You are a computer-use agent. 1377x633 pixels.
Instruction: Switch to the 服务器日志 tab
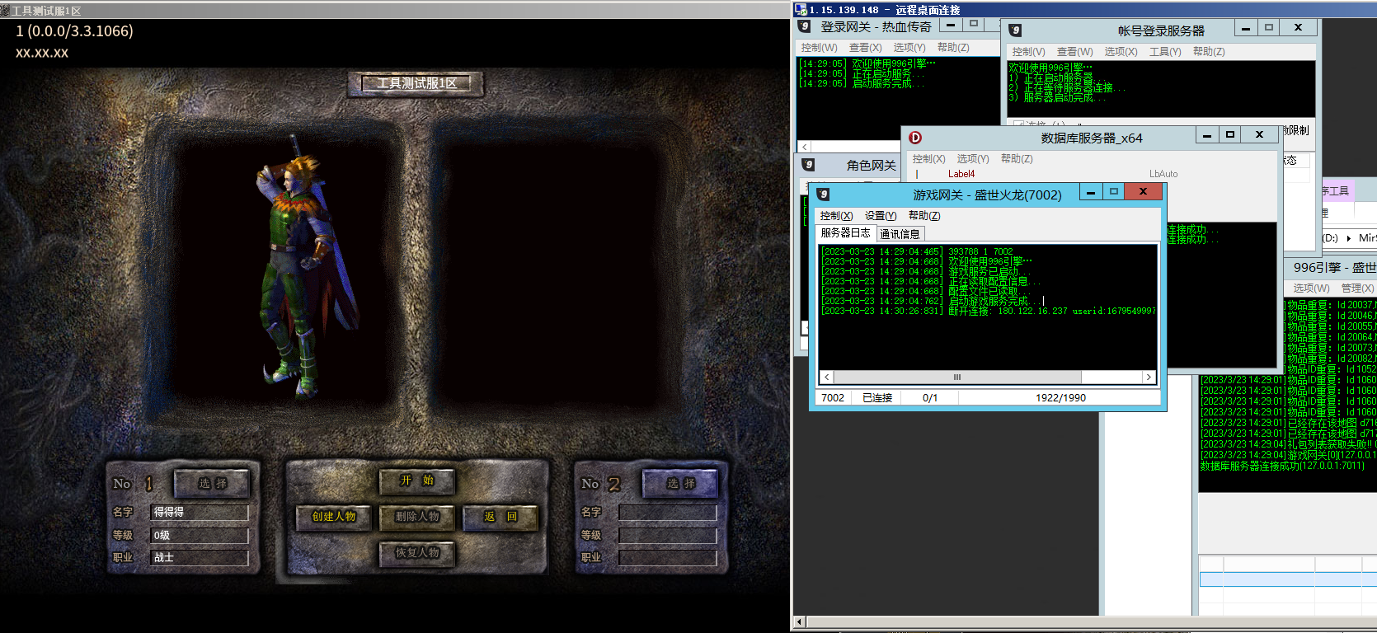tap(845, 233)
